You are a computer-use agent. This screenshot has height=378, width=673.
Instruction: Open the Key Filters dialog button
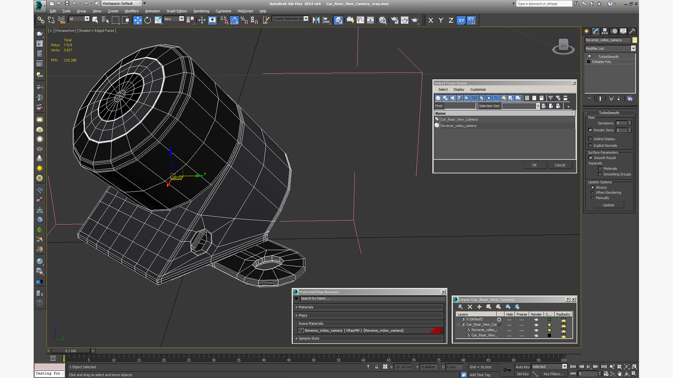tap(553, 374)
